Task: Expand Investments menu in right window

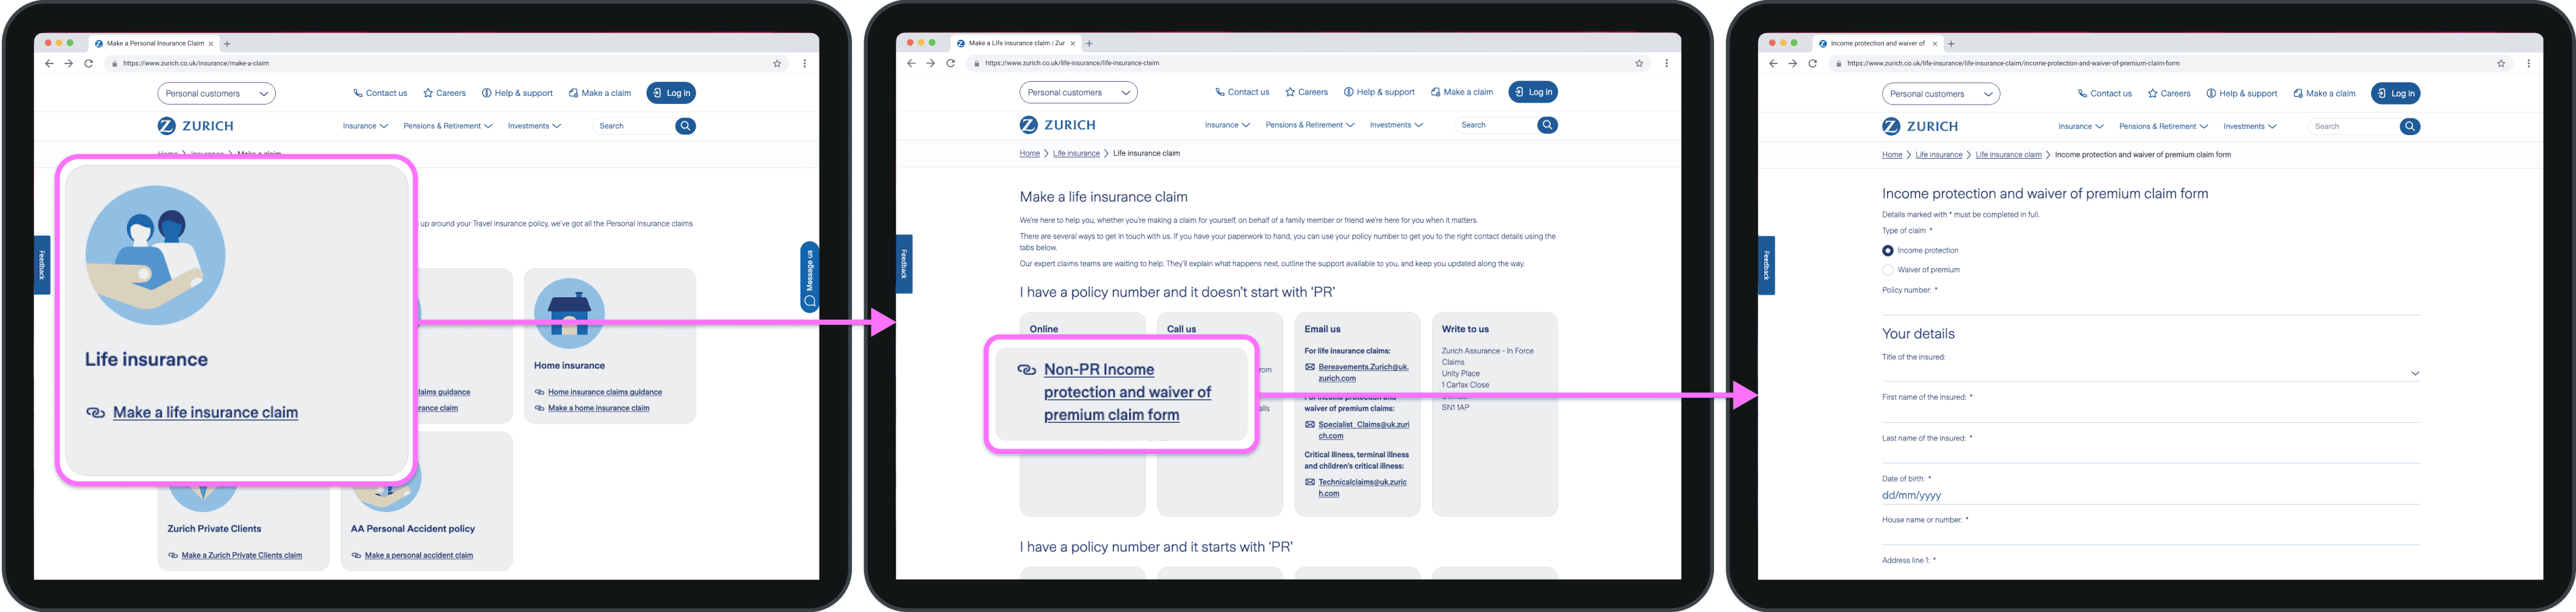Action: 2250,127
